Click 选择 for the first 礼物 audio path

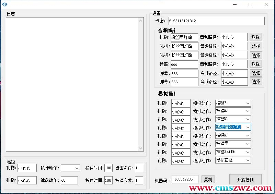pos(256,37)
